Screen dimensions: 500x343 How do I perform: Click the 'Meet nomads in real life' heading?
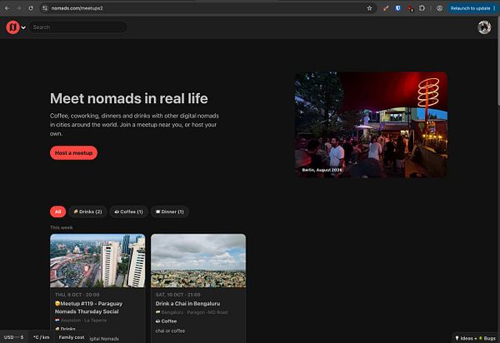pos(129,98)
